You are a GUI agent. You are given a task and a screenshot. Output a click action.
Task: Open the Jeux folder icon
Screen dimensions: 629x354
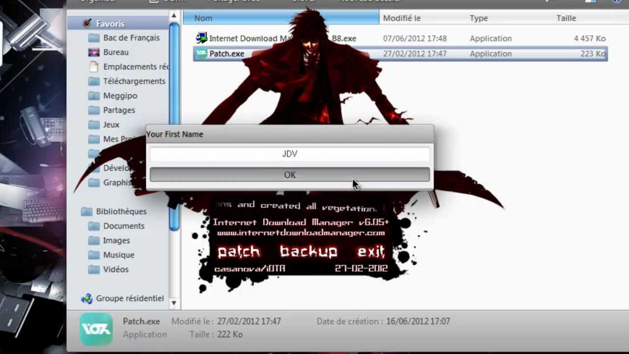pyautogui.click(x=94, y=124)
